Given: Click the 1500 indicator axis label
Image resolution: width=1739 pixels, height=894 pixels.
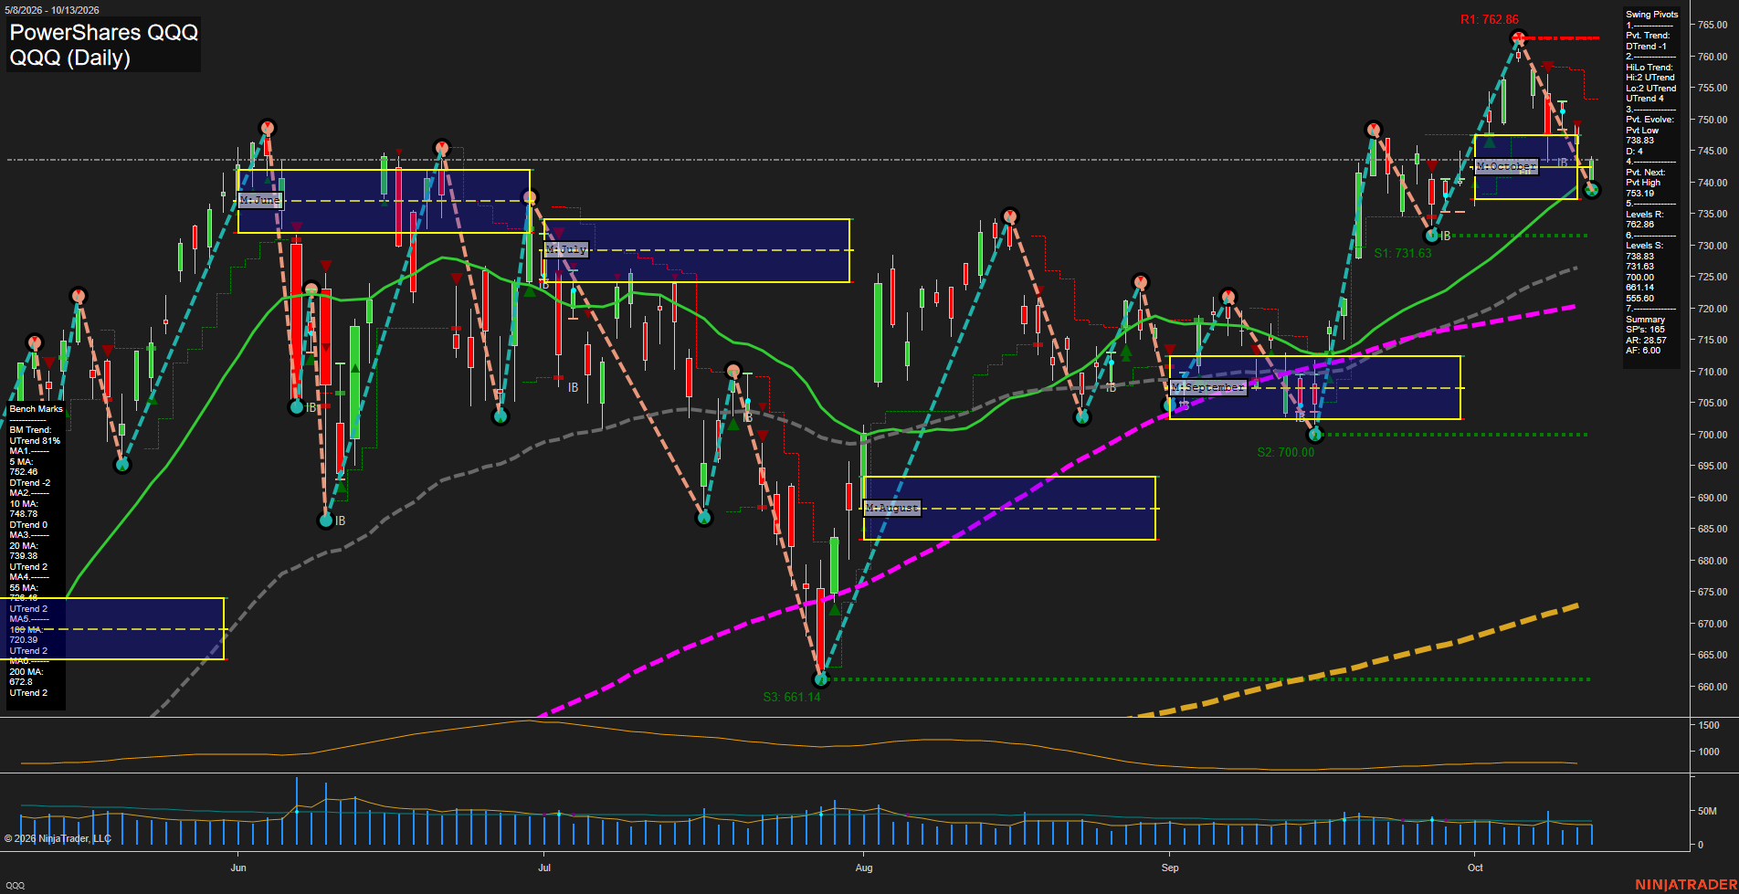Looking at the screenshot, I should pos(1709,725).
